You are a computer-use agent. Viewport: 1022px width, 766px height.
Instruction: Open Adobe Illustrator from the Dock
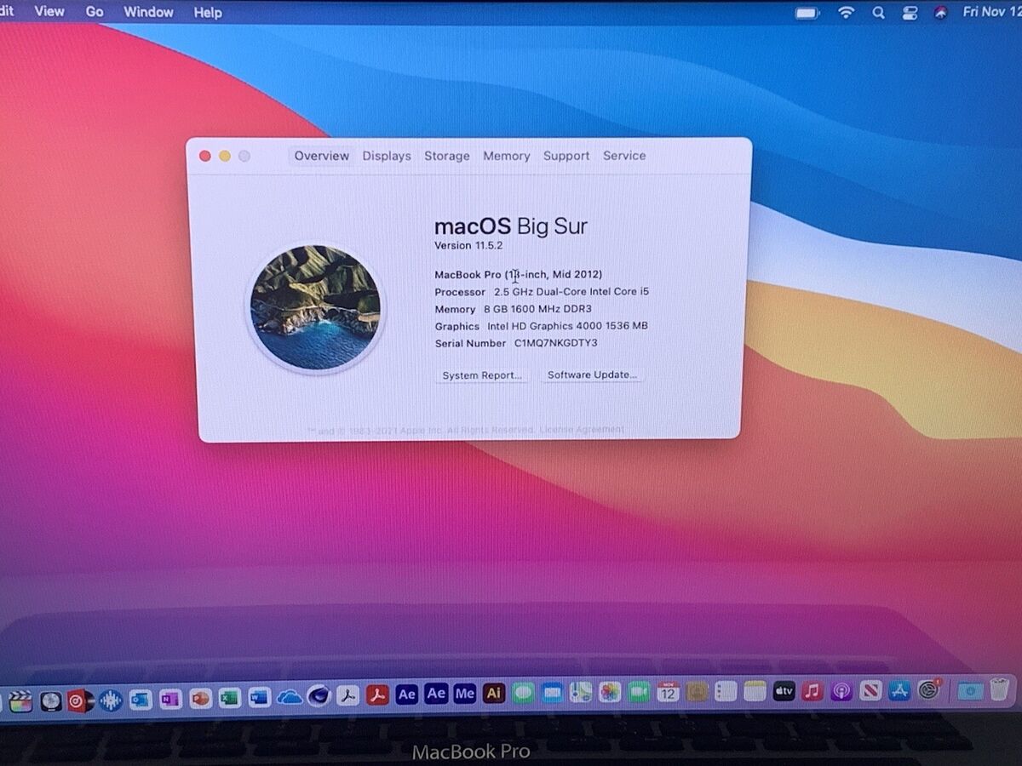point(494,694)
